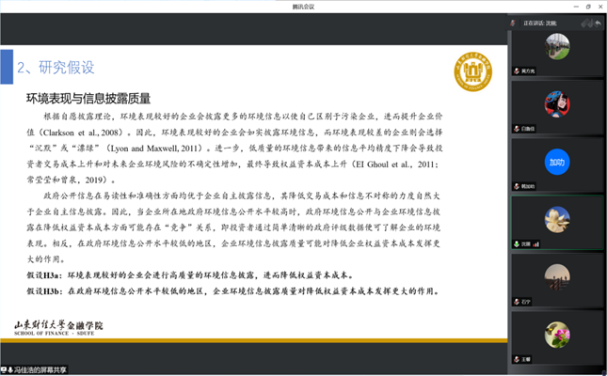Click muted mic icon under the pier photo avatar
This screenshot has width=607, height=376.
click(x=516, y=301)
